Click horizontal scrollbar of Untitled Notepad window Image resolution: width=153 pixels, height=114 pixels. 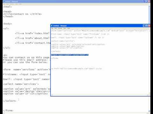tap(99, 95)
